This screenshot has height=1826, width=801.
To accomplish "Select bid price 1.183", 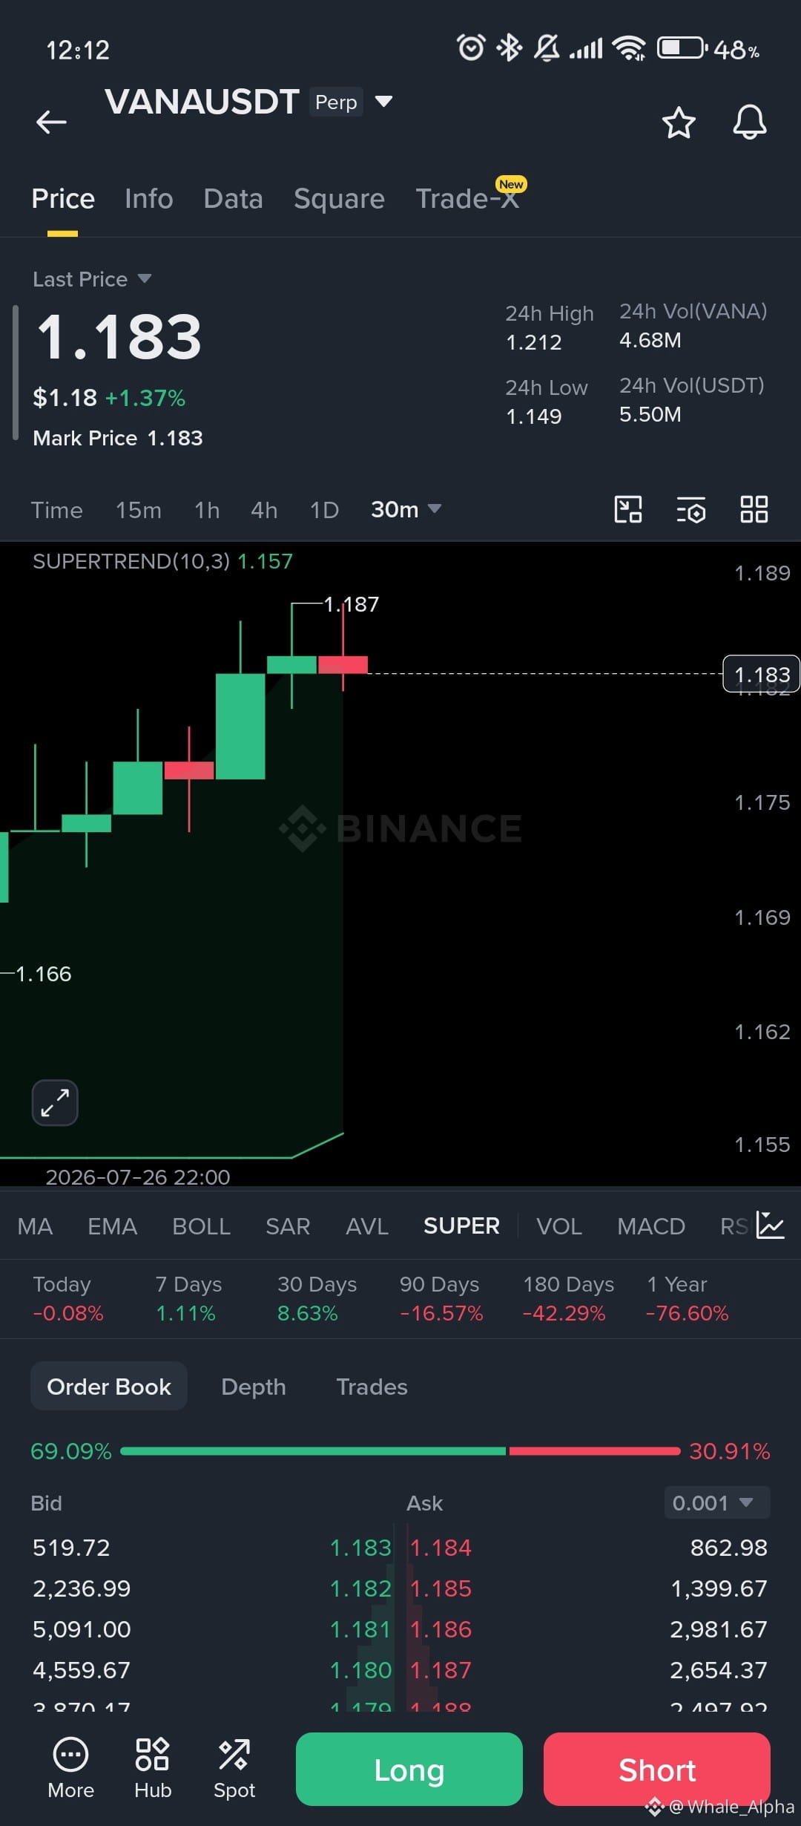I will [360, 1548].
